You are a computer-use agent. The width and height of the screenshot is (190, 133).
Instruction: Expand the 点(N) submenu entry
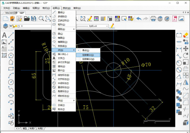point(64,50)
